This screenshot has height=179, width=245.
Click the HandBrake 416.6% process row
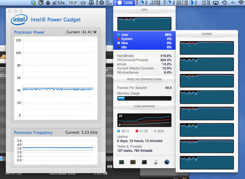[144, 56]
